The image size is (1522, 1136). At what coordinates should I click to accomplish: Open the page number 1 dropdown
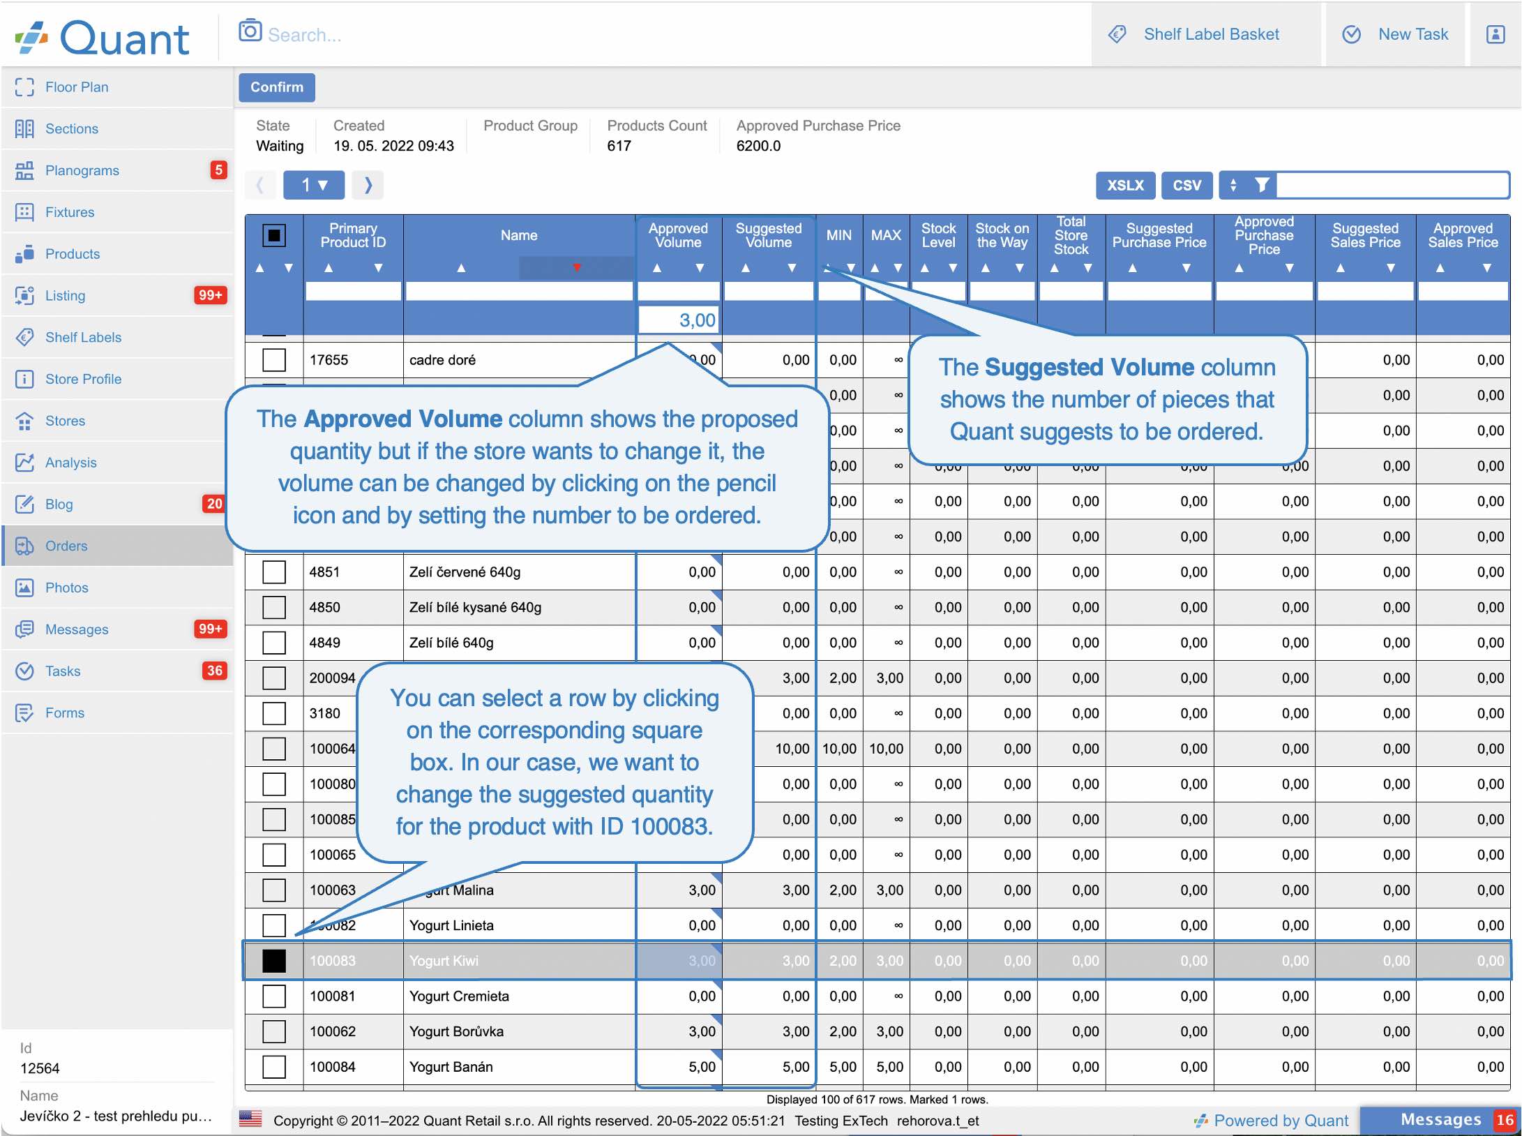[314, 185]
